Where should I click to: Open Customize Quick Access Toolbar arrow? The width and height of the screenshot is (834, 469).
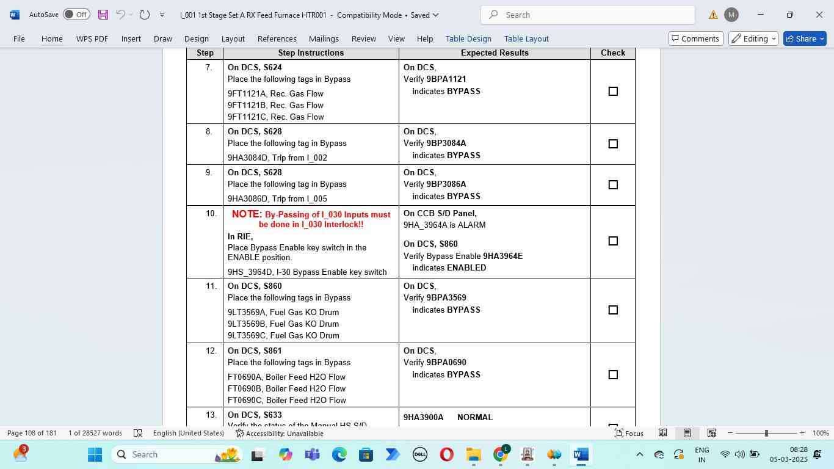coord(162,15)
